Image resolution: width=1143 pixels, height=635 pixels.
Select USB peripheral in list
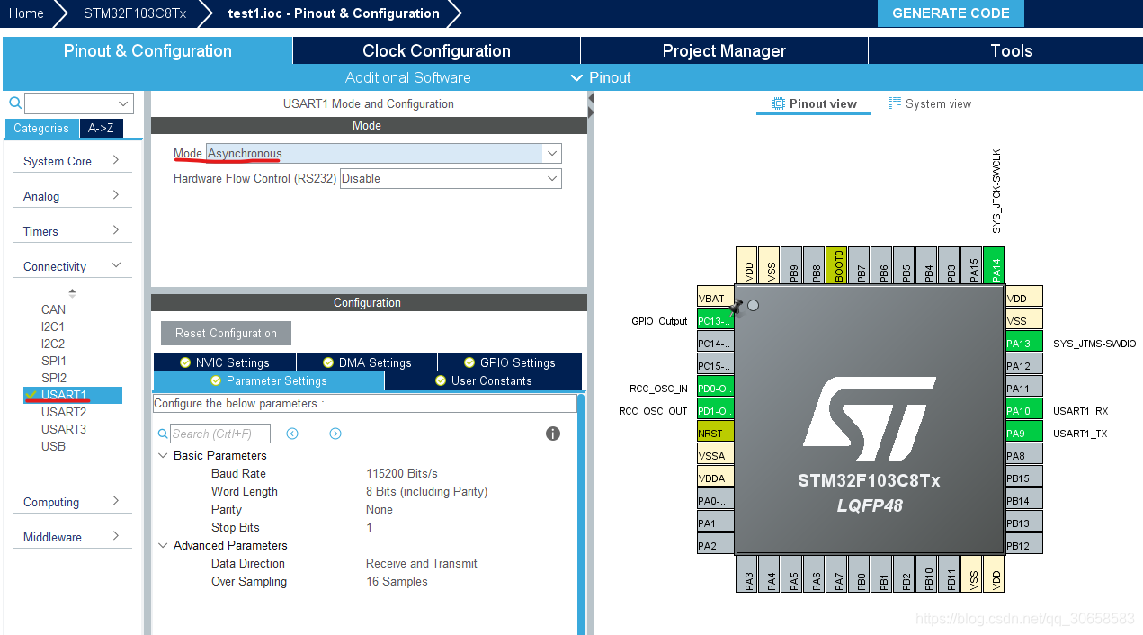[x=53, y=446]
